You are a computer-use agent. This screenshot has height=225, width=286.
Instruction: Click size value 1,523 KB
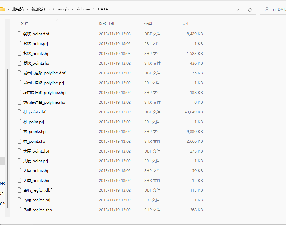click(x=195, y=54)
